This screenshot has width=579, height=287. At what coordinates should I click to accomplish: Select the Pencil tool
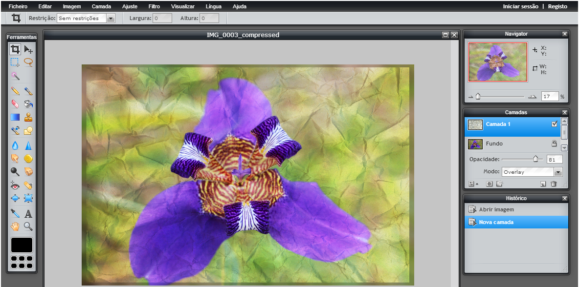click(15, 91)
